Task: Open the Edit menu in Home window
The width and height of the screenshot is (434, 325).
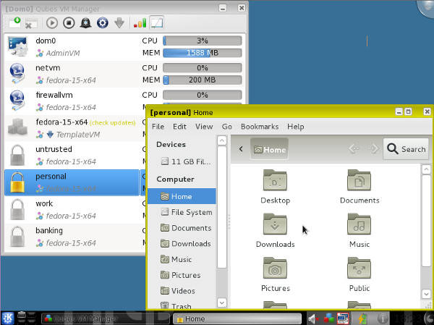Action: click(179, 127)
